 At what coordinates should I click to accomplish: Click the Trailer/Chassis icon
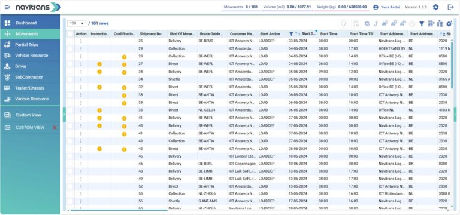(x=7, y=88)
